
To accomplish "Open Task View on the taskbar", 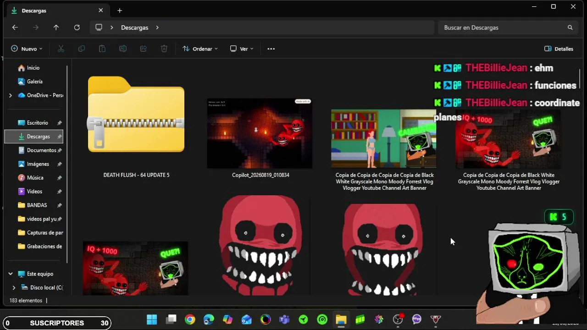I will (x=171, y=319).
